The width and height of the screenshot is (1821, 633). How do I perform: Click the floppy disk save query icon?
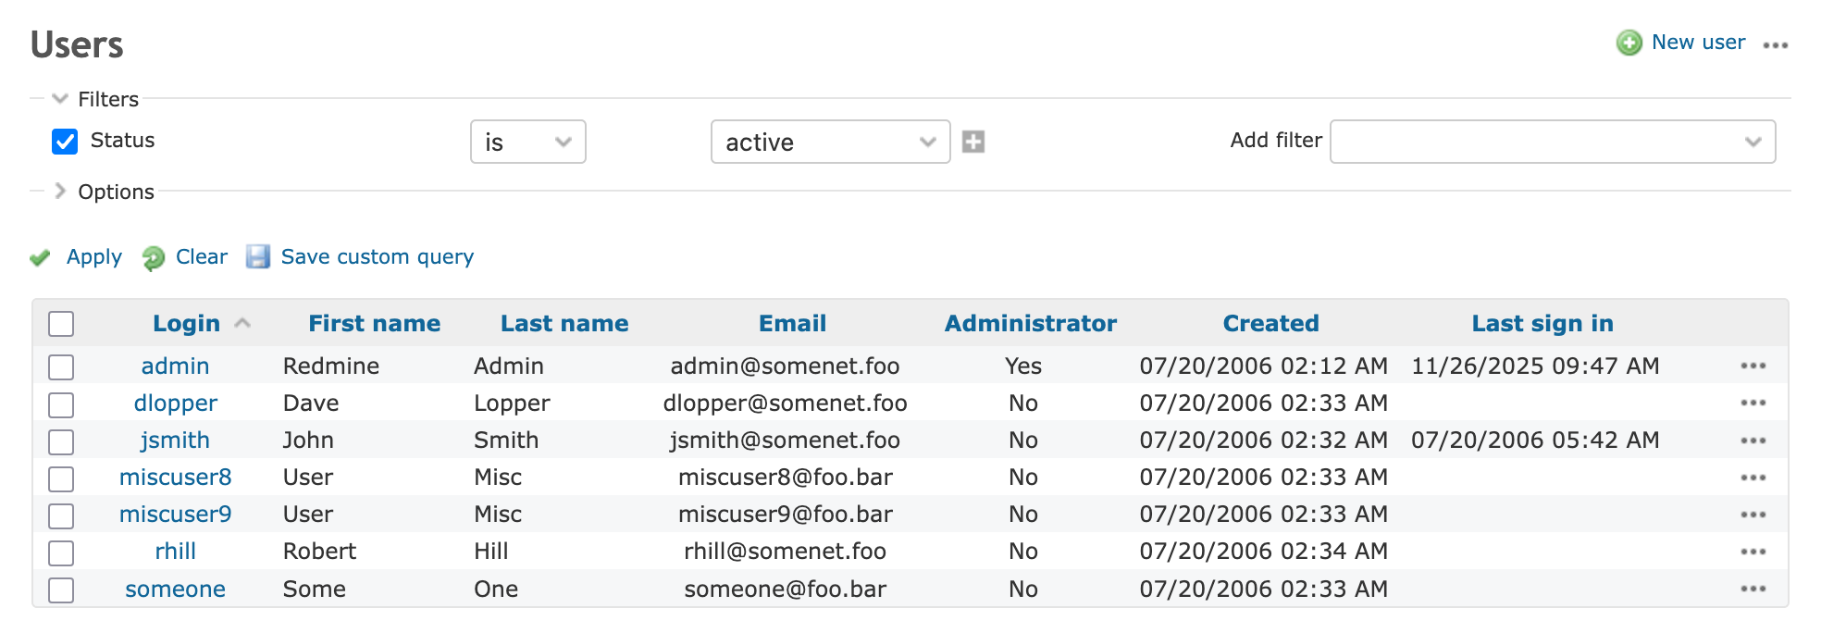pyautogui.click(x=258, y=256)
